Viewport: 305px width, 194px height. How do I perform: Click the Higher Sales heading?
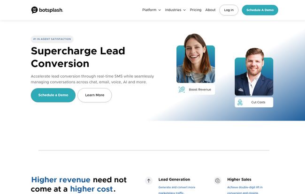pyautogui.click(x=239, y=179)
